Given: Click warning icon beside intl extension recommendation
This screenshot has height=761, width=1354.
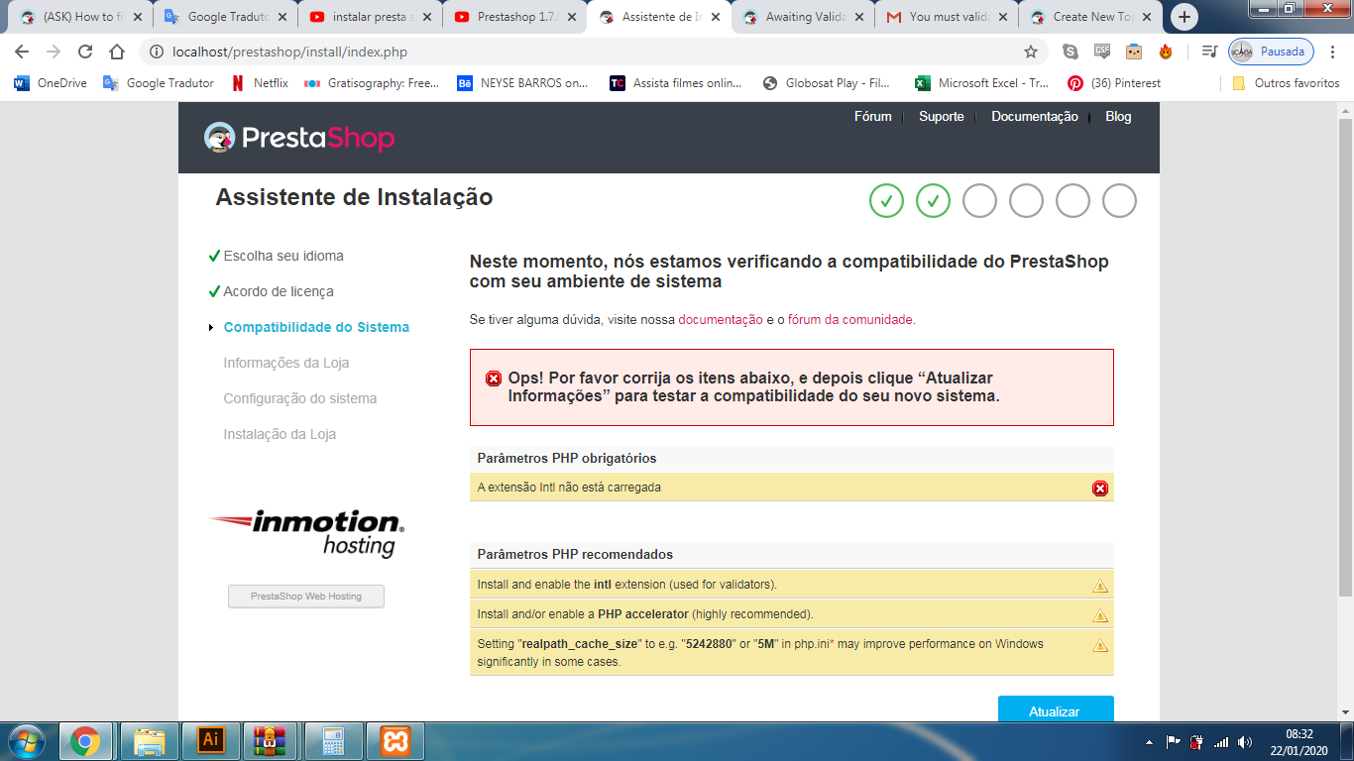Looking at the screenshot, I should [x=1099, y=586].
